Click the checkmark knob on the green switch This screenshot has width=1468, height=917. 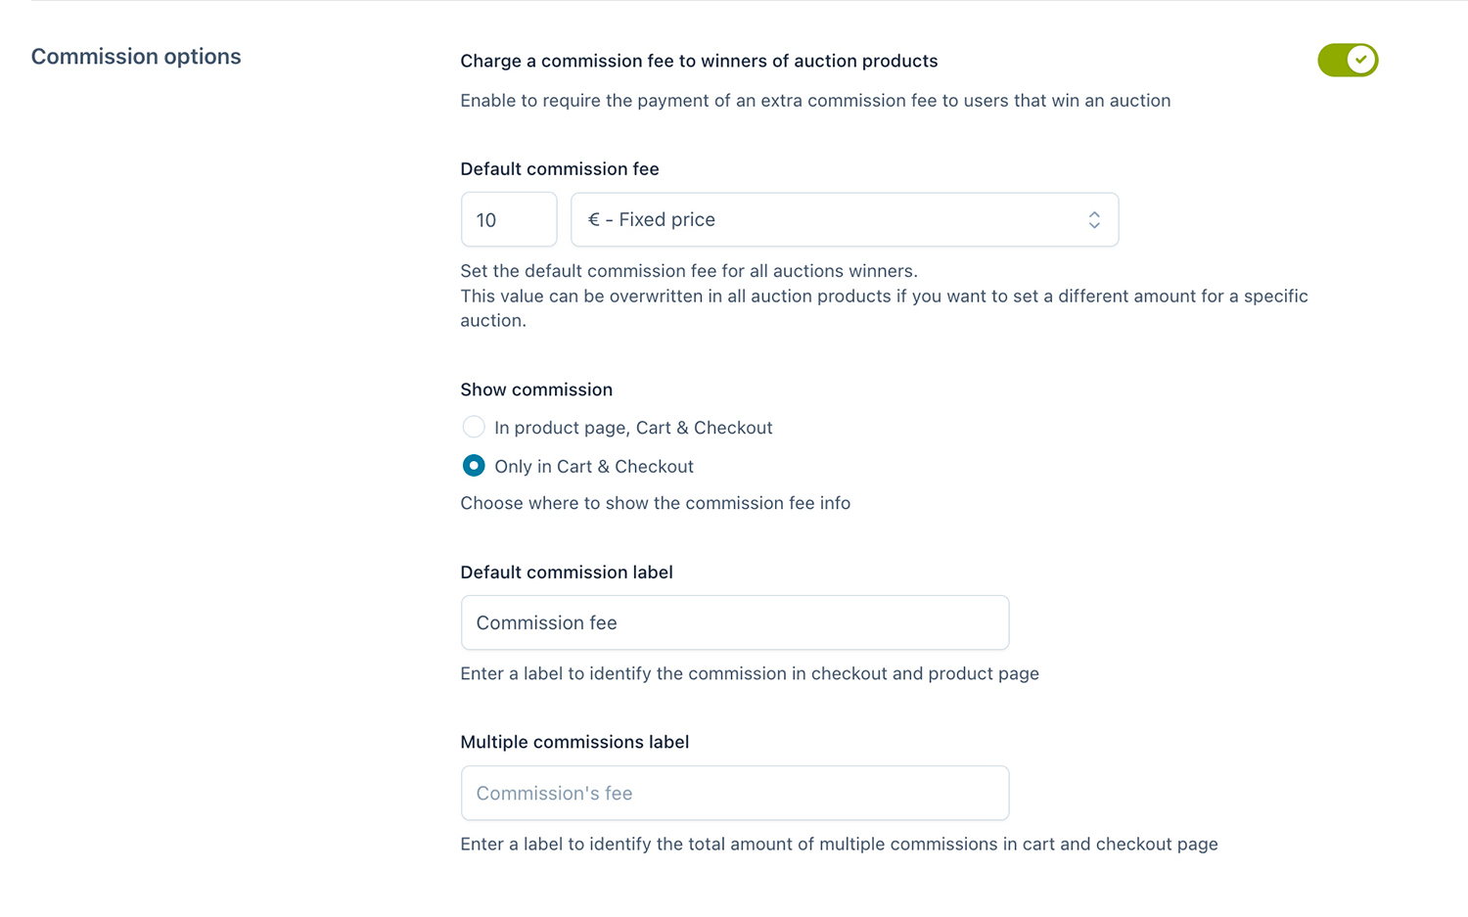(1360, 60)
